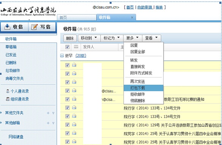Click the settings icon beside 其他邮箱
Viewport: 222px width, 145px height.
point(53,123)
